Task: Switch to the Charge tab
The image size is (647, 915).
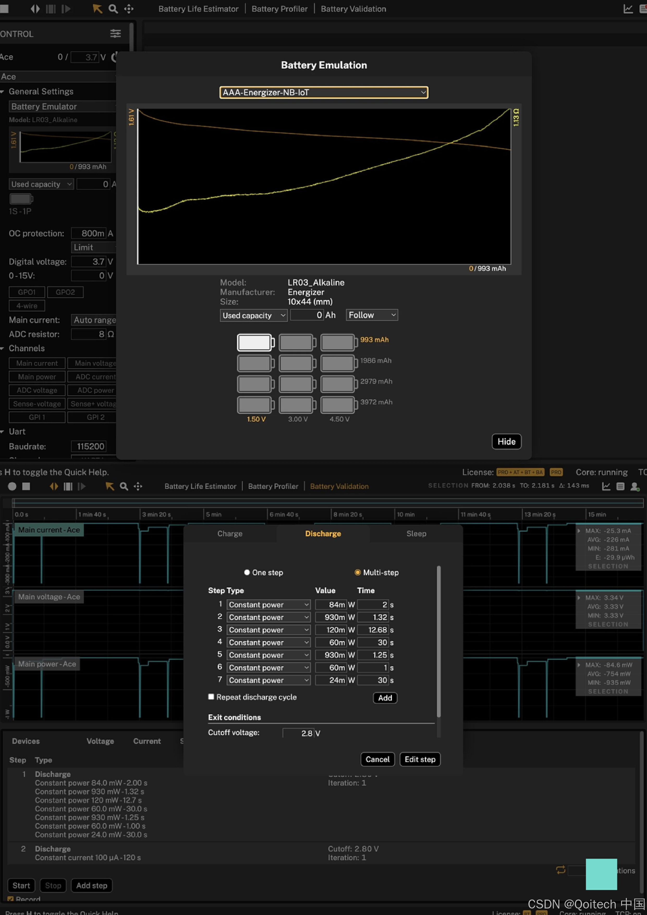Action: (230, 534)
